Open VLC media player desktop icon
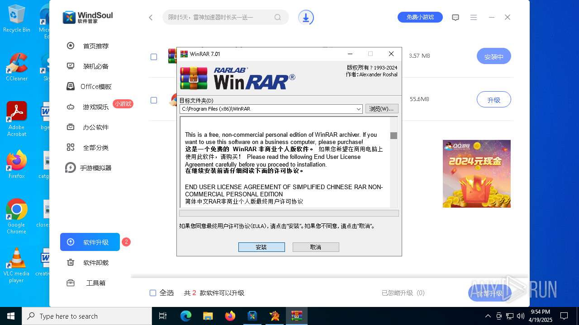This screenshot has width=579, height=325. tap(17, 265)
